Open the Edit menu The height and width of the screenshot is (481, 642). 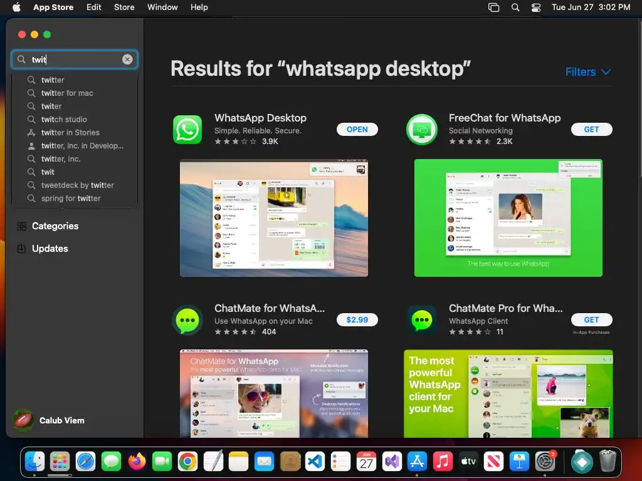pos(94,7)
